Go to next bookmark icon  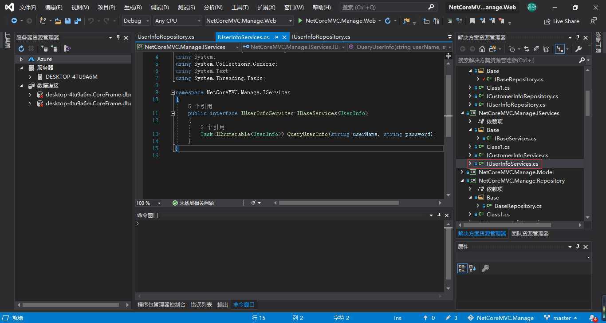pos(492,21)
